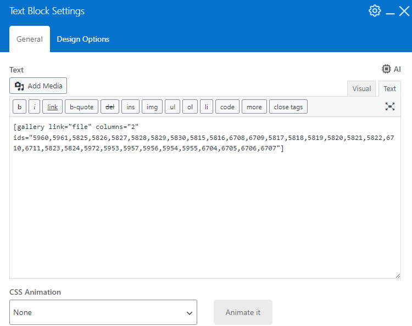Insert unordered list with ul button
Viewport: 412px width, 326px height.
point(172,107)
